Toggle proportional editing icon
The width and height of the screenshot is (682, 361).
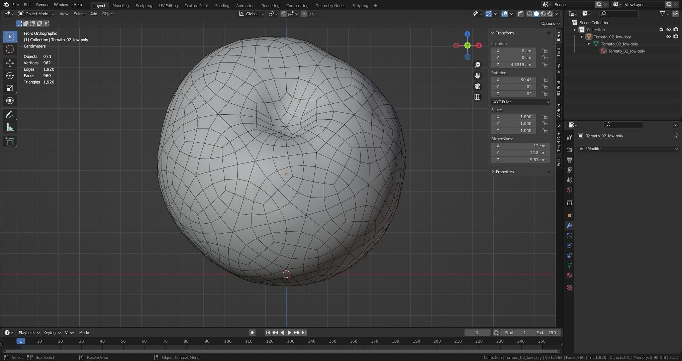(x=304, y=14)
